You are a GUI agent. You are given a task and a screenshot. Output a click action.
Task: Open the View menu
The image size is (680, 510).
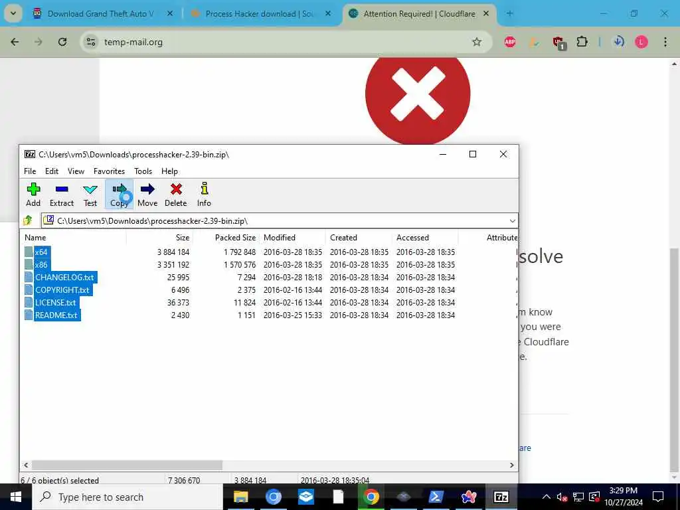pyautogui.click(x=76, y=171)
